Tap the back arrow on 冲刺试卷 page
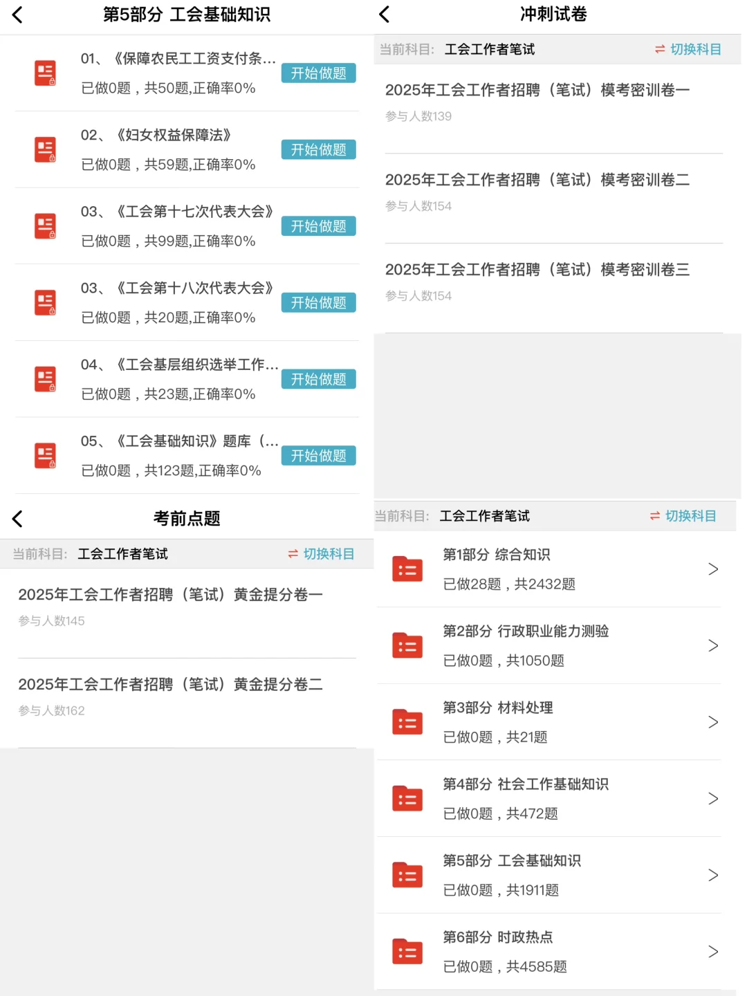This screenshot has height=996, width=747. coord(385,15)
